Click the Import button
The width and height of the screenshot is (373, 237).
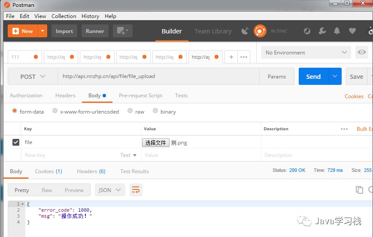pos(64,31)
